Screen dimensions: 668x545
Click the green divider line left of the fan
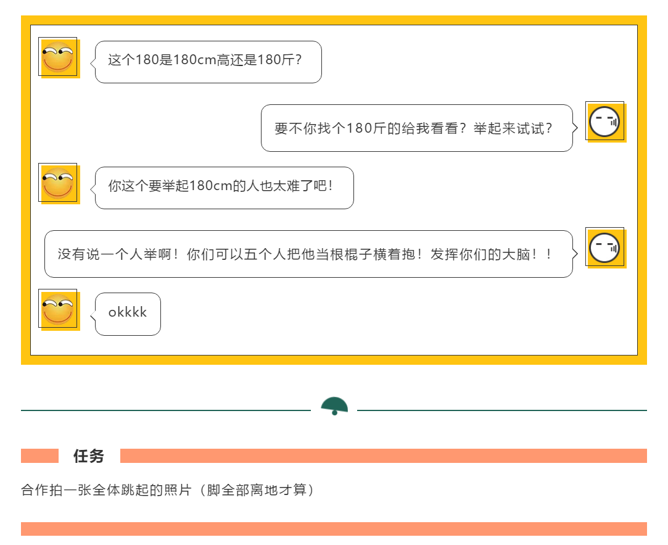(x=166, y=410)
